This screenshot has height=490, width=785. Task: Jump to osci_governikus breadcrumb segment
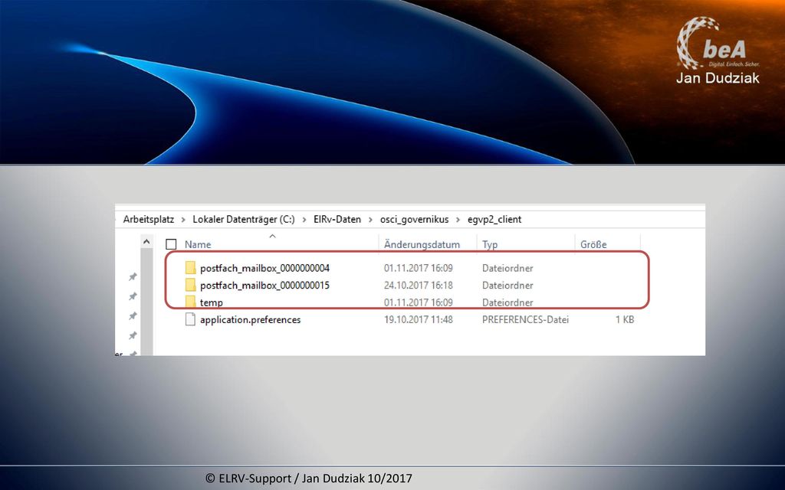point(415,219)
